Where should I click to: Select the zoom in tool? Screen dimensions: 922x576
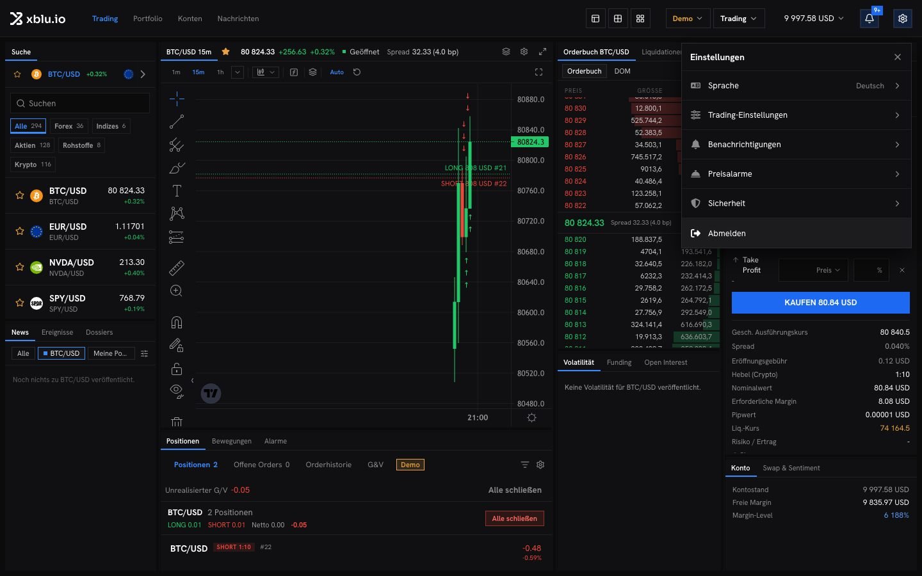177,291
